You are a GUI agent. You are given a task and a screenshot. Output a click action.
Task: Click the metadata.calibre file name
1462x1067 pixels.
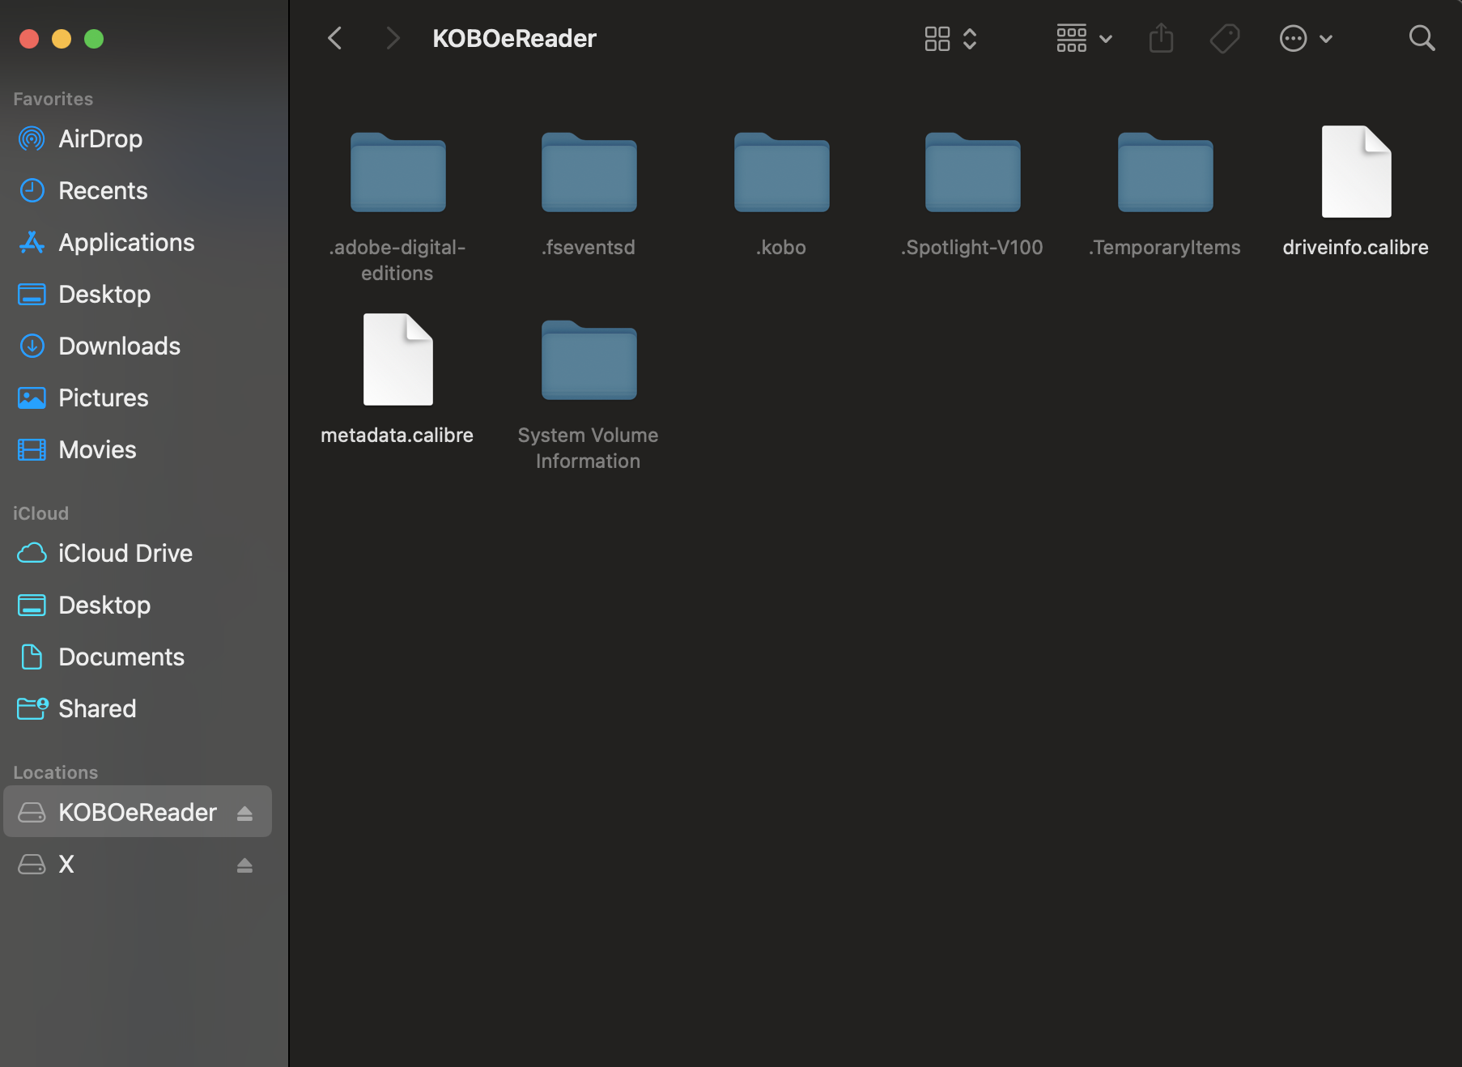pyautogui.click(x=397, y=435)
